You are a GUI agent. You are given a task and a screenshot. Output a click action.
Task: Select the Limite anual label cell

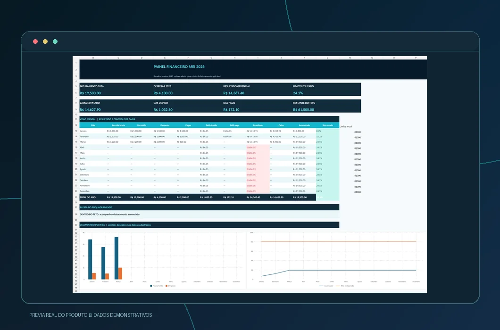(x=346, y=127)
